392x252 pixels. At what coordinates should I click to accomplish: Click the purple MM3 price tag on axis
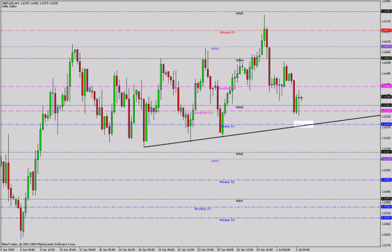(386, 159)
